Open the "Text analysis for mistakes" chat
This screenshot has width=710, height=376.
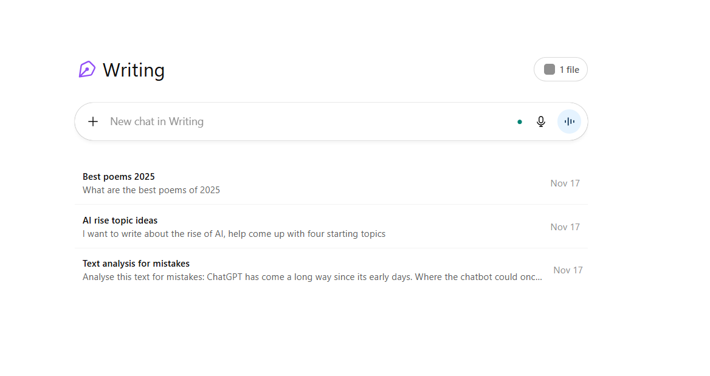click(x=136, y=264)
